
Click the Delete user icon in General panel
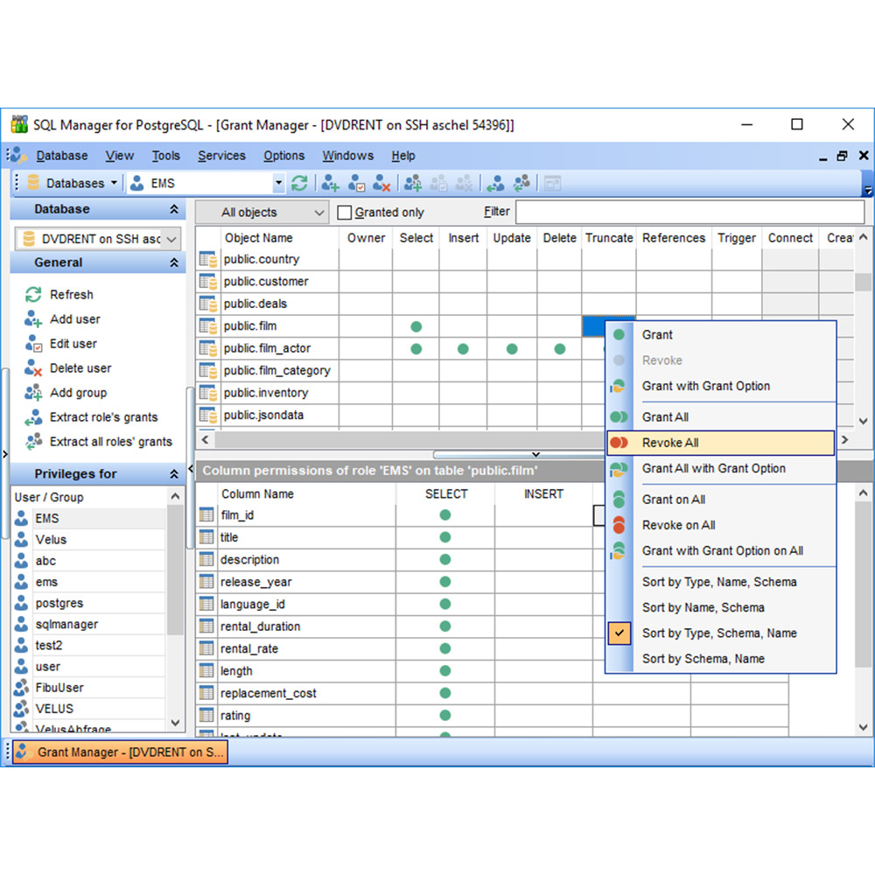pos(33,368)
